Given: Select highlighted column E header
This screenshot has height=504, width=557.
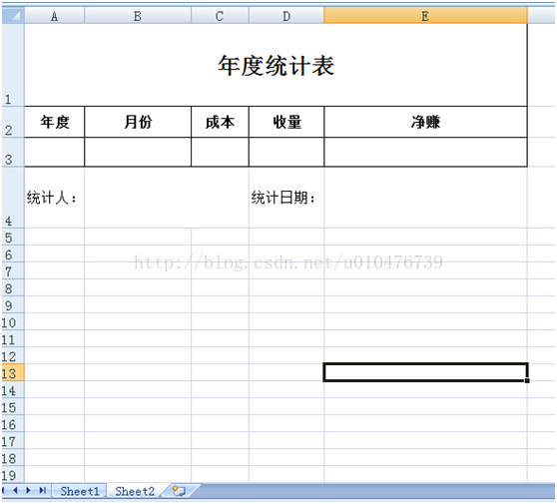Looking at the screenshot, I should tap(425, 16).
